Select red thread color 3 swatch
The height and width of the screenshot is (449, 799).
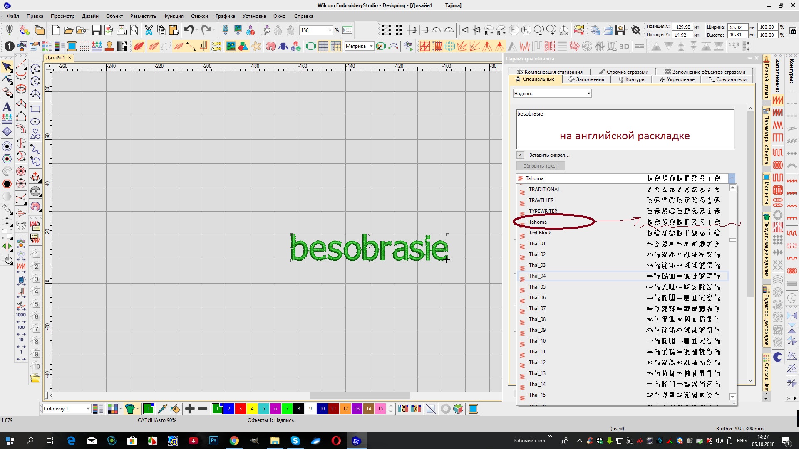[240, 409]
